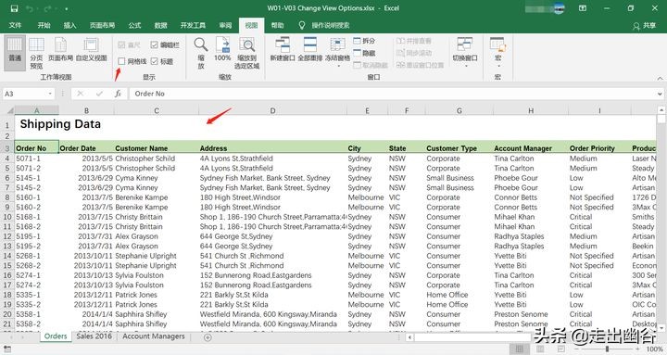This screenshot has width=667, height=355.
Task: Open quick access toolbar customize dropdown
Action: click(67, 8)
